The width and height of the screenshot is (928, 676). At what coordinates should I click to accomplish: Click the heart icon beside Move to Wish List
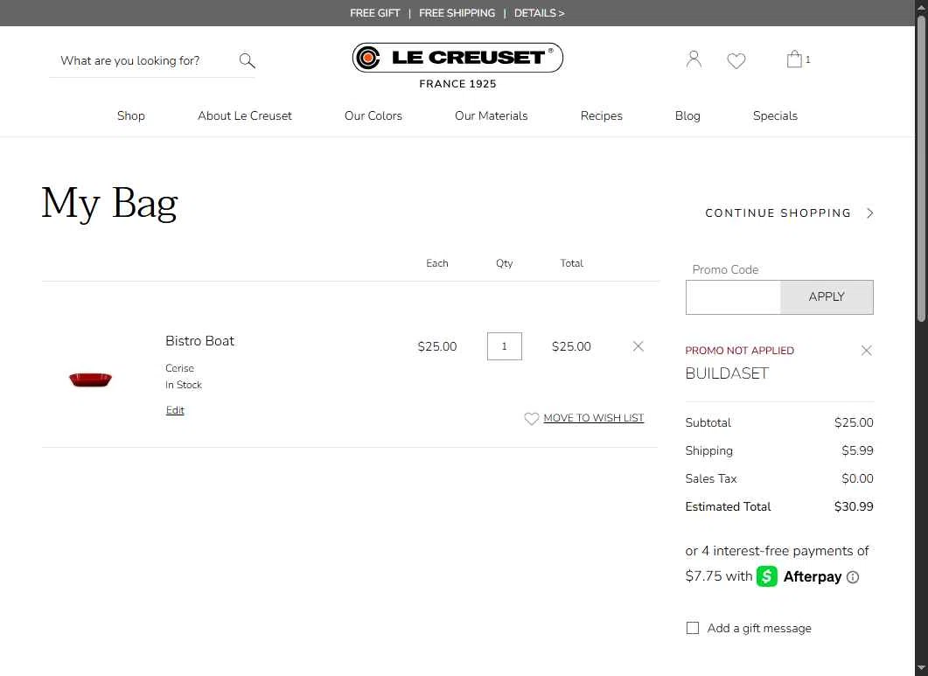click(x=532, y=419)
